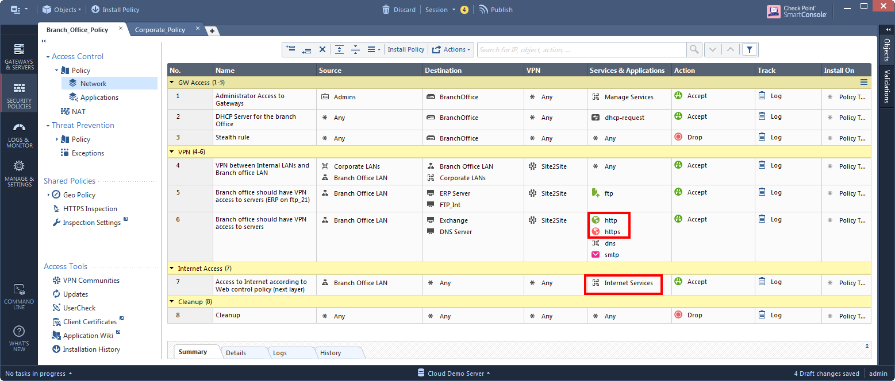Open the Actions dropdown

tap(452, 49)
